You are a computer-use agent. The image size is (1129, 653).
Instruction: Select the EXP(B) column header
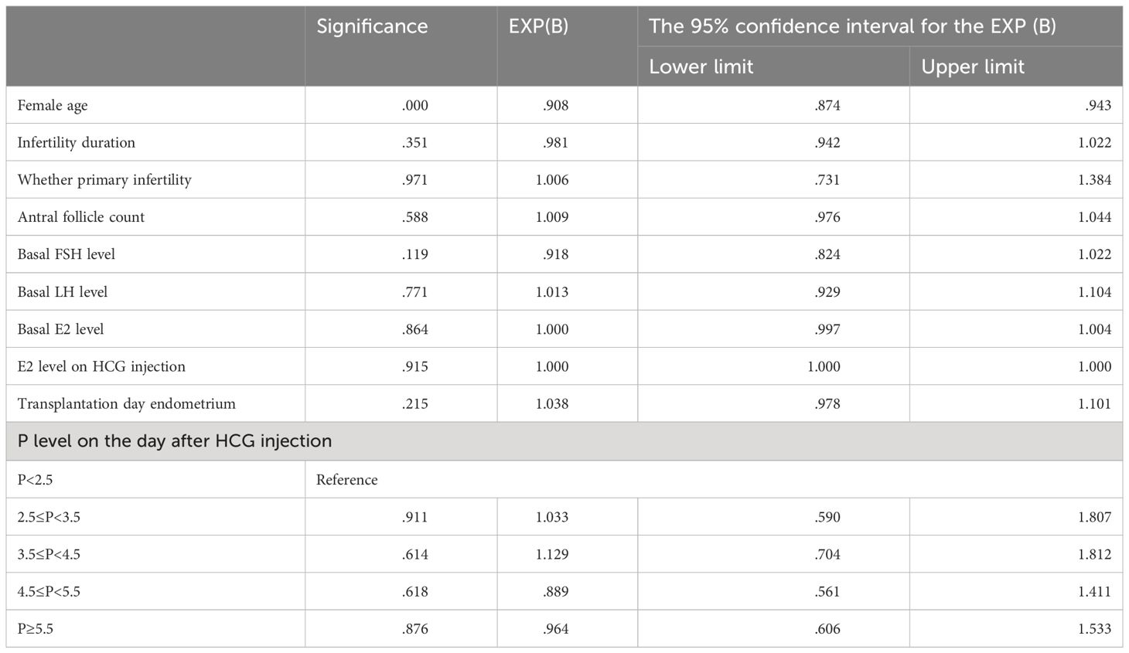pos(538,26)
